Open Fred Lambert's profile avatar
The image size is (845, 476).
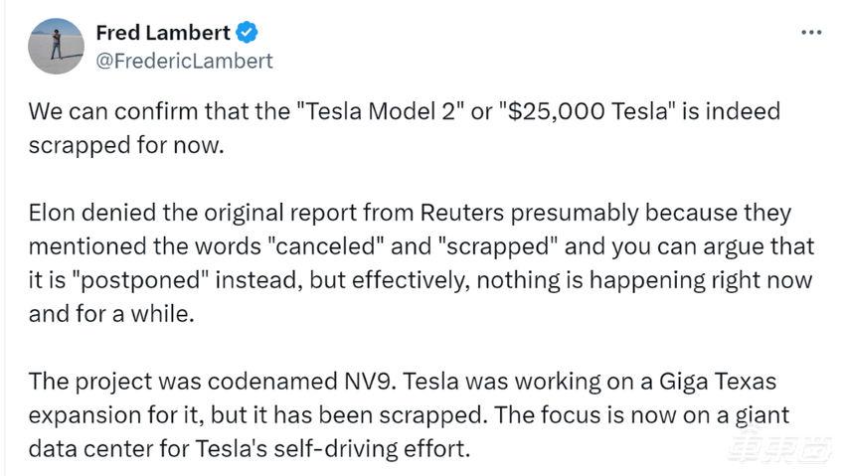point(56,46)
